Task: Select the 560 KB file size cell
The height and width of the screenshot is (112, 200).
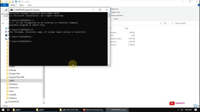Action: [132, 32]
